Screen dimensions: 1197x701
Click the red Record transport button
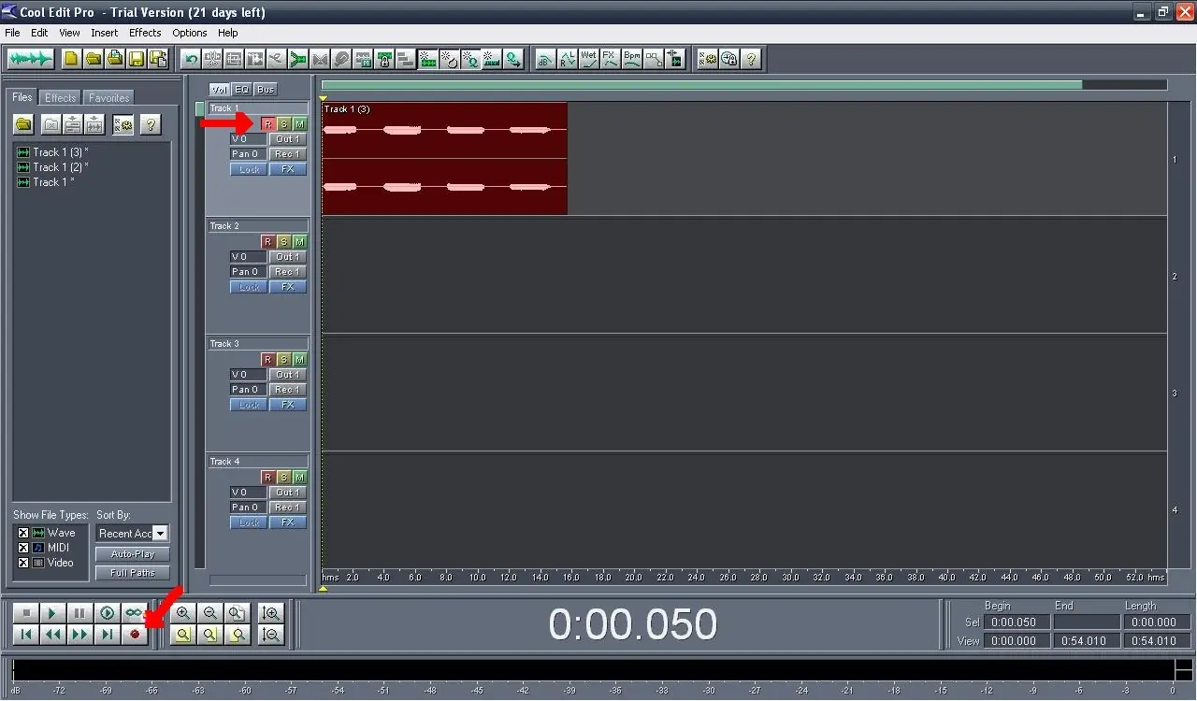[x=135, y=635]
